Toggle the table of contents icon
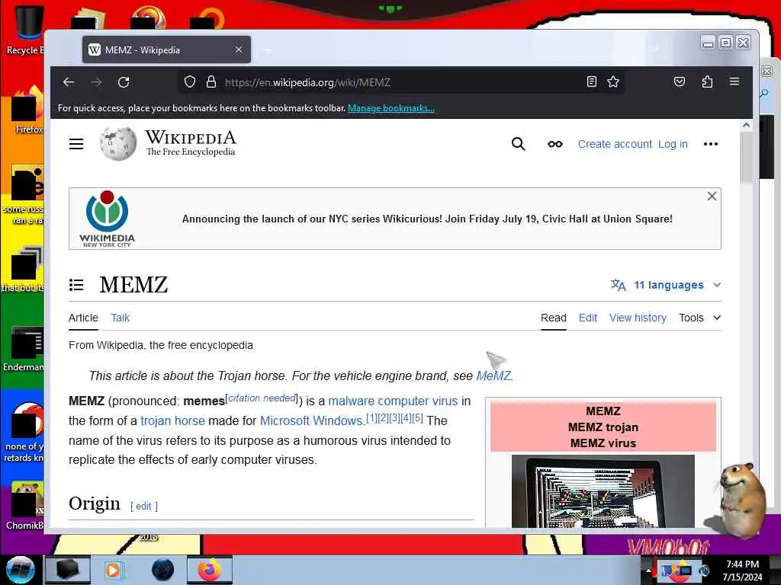Screen dimensions: 781x585 [76, 285]
